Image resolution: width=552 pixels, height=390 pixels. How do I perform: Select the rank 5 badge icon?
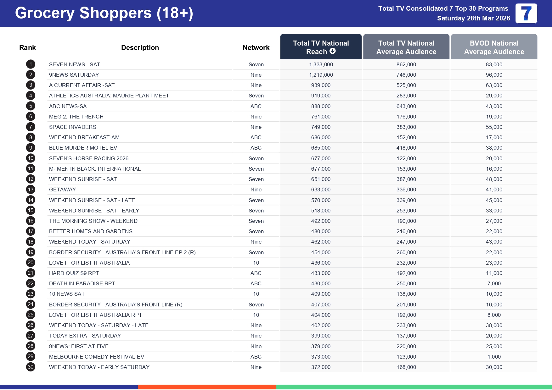[31, 106]
